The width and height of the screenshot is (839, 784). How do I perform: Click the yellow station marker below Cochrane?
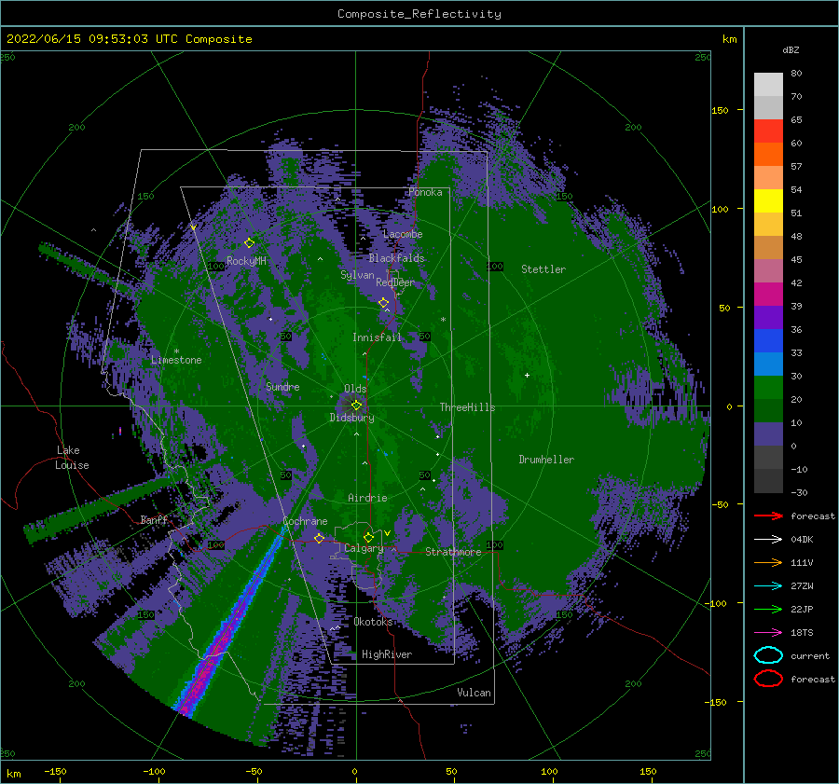pyautogui.click(x=319, y=538)
